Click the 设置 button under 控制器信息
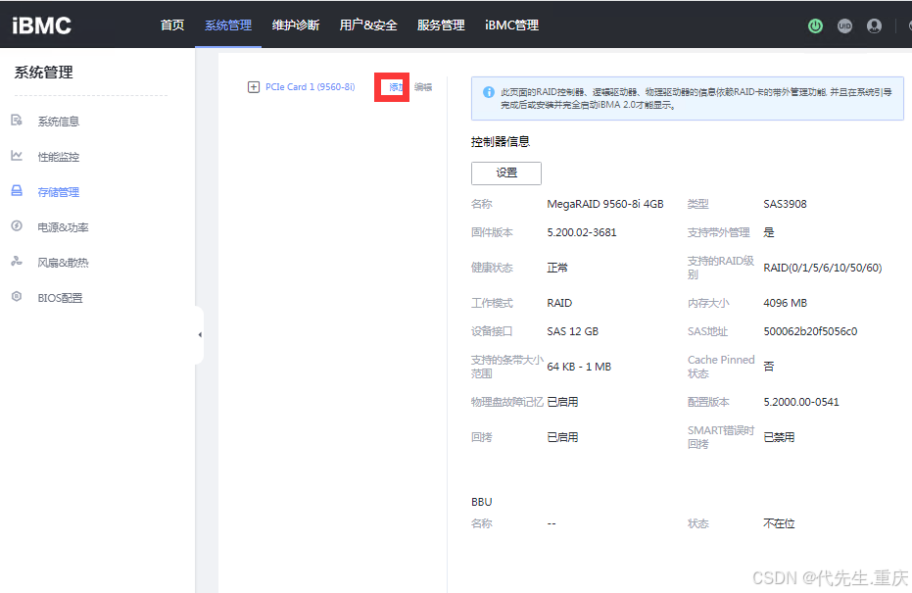The height and width of the screenshot is (593, 912). (505, 173)
